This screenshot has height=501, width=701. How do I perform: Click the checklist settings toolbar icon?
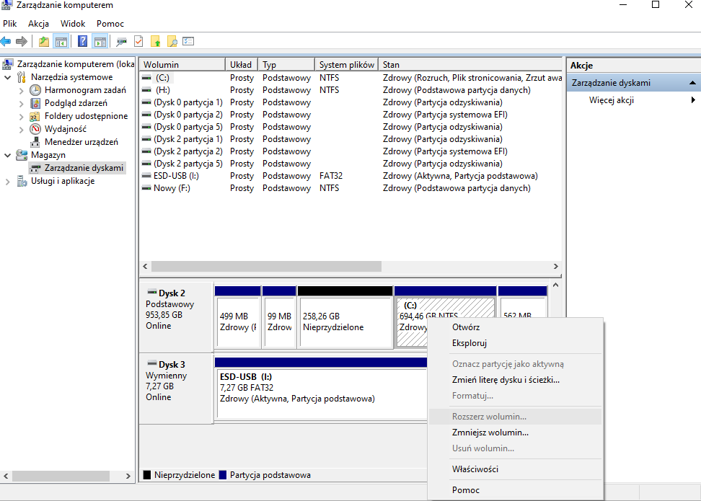point(188,42)
